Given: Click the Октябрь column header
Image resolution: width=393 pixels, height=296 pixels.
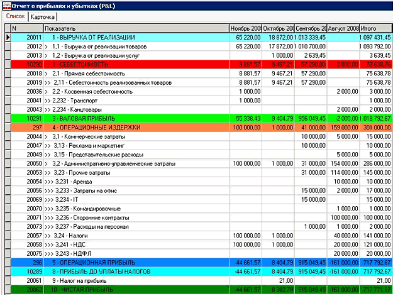Looking at the screenshot, I should [x=278, y=28].
